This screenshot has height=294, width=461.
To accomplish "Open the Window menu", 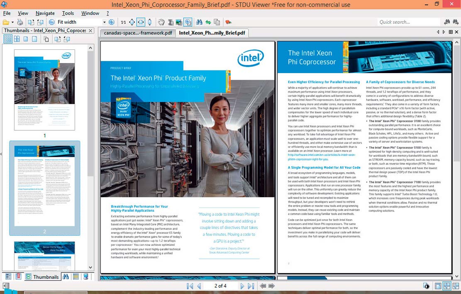I will [90, 13].
